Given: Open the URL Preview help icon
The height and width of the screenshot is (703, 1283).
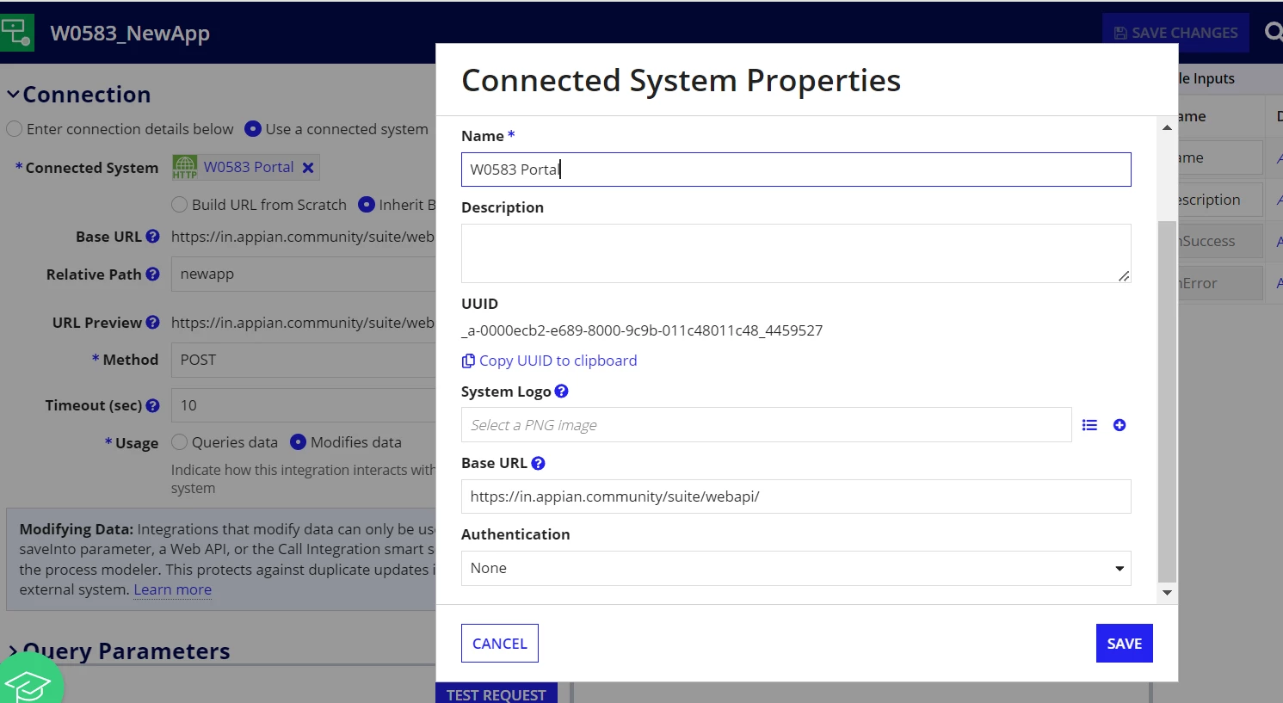Looking at the screenshot, I should tap(152, 323).
